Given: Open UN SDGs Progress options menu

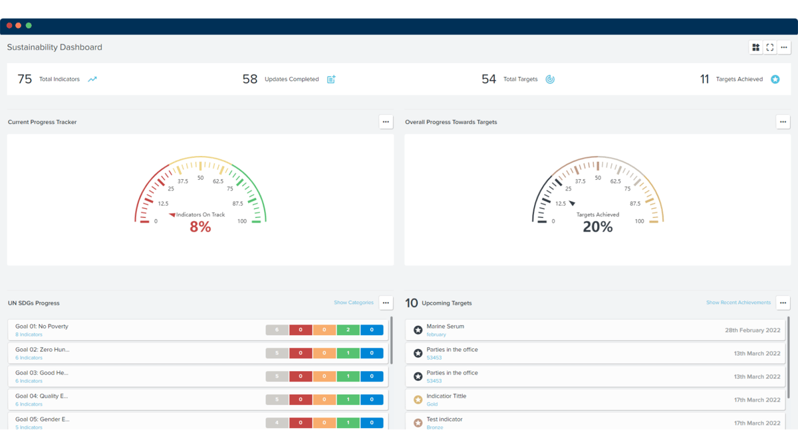Looking at the screenshot, I should coord(386,303).
